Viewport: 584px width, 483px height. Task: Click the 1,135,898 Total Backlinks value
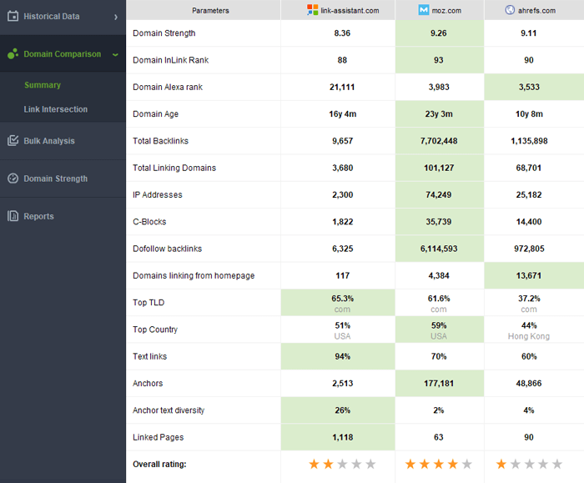coord(529,141)
